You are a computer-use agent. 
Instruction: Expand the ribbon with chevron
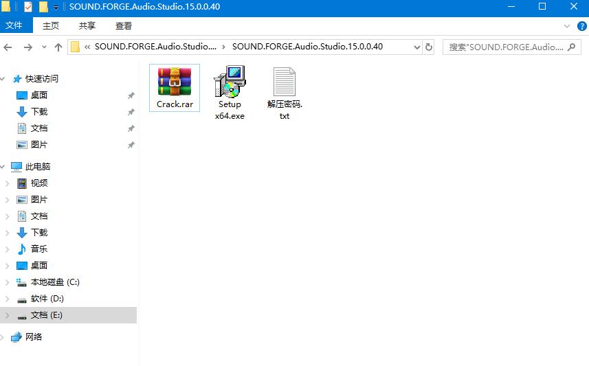pos(567,26)
